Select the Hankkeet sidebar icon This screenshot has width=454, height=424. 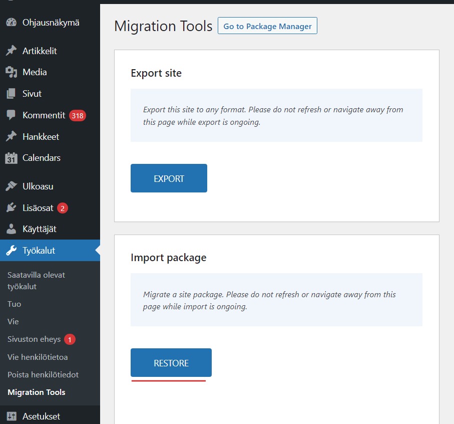(11, 136)
